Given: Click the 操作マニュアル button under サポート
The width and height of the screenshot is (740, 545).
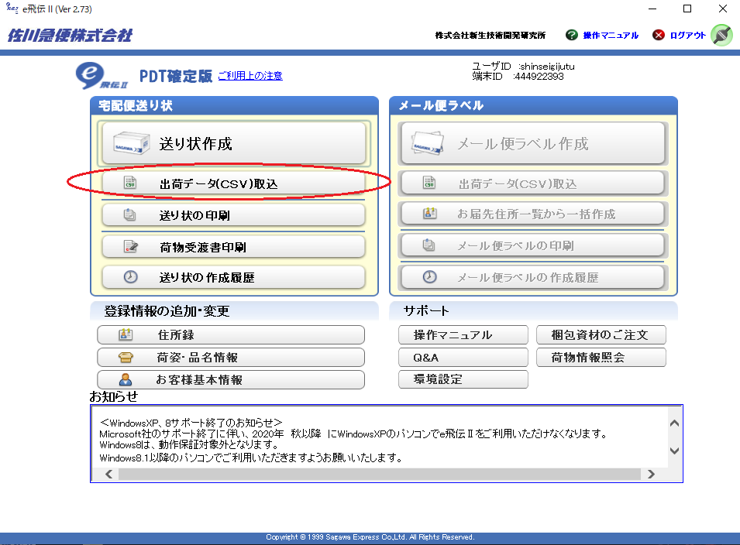Looking at the screenshot, I should click(x=463, y=335).
